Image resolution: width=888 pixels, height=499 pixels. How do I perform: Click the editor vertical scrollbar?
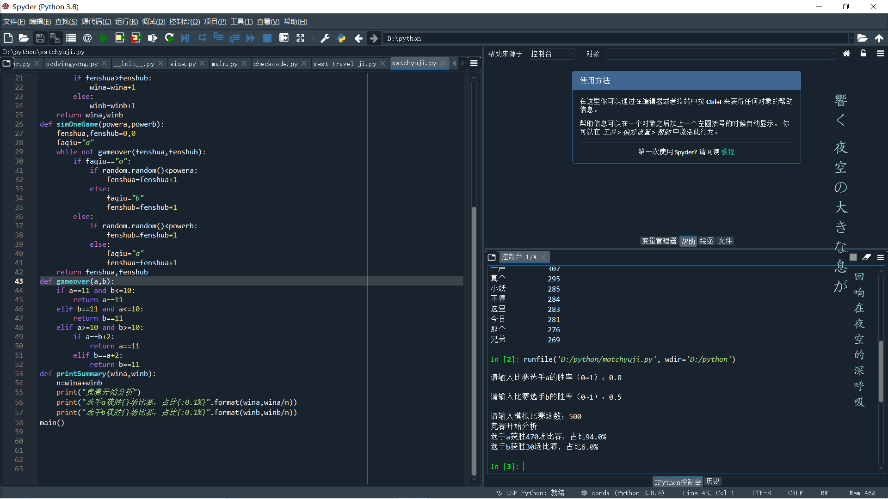click(474, 342)
